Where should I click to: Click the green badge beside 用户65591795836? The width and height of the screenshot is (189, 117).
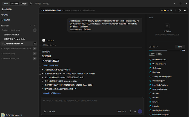click(x=21, y=115)
